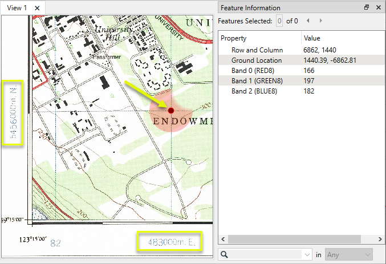Click the panel's horizontal scrollbar
This screenshot has height=264, width=386.
pos(300,239)
